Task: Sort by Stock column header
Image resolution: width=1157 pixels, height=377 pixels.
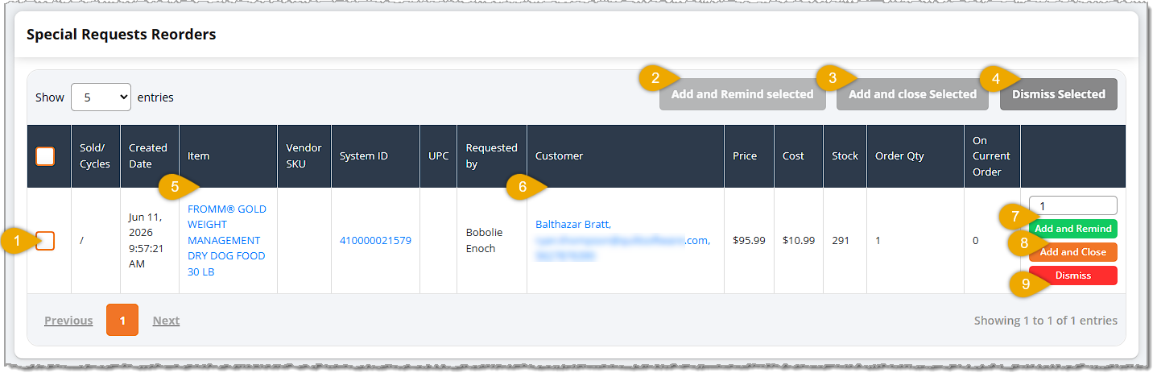Action: (x=845, y=156)
